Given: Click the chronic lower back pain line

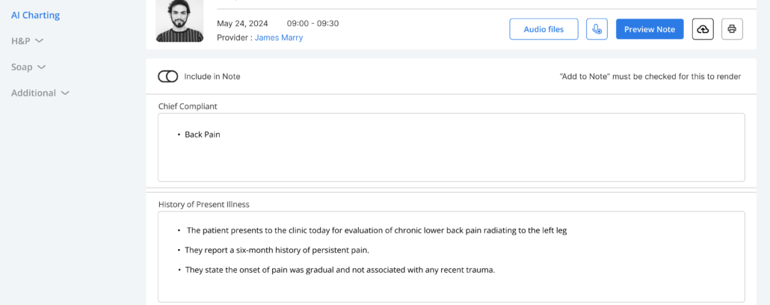Looking at the screenshot, I should tap(377, 230).
